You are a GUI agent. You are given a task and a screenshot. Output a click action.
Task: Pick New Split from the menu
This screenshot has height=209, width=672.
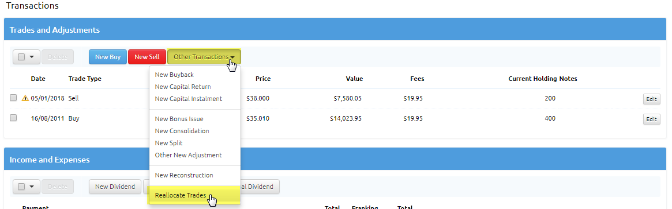(x=168, y=143)
